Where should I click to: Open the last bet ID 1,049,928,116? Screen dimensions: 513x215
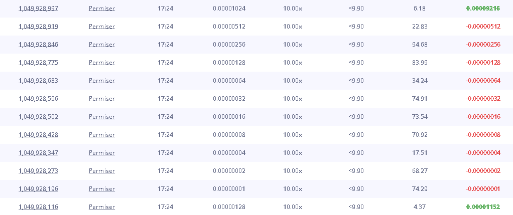(38, 207)
